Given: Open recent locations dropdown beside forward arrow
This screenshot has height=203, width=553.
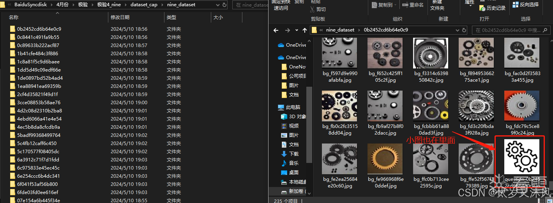Looking at the screenshot, I should 296,30.
